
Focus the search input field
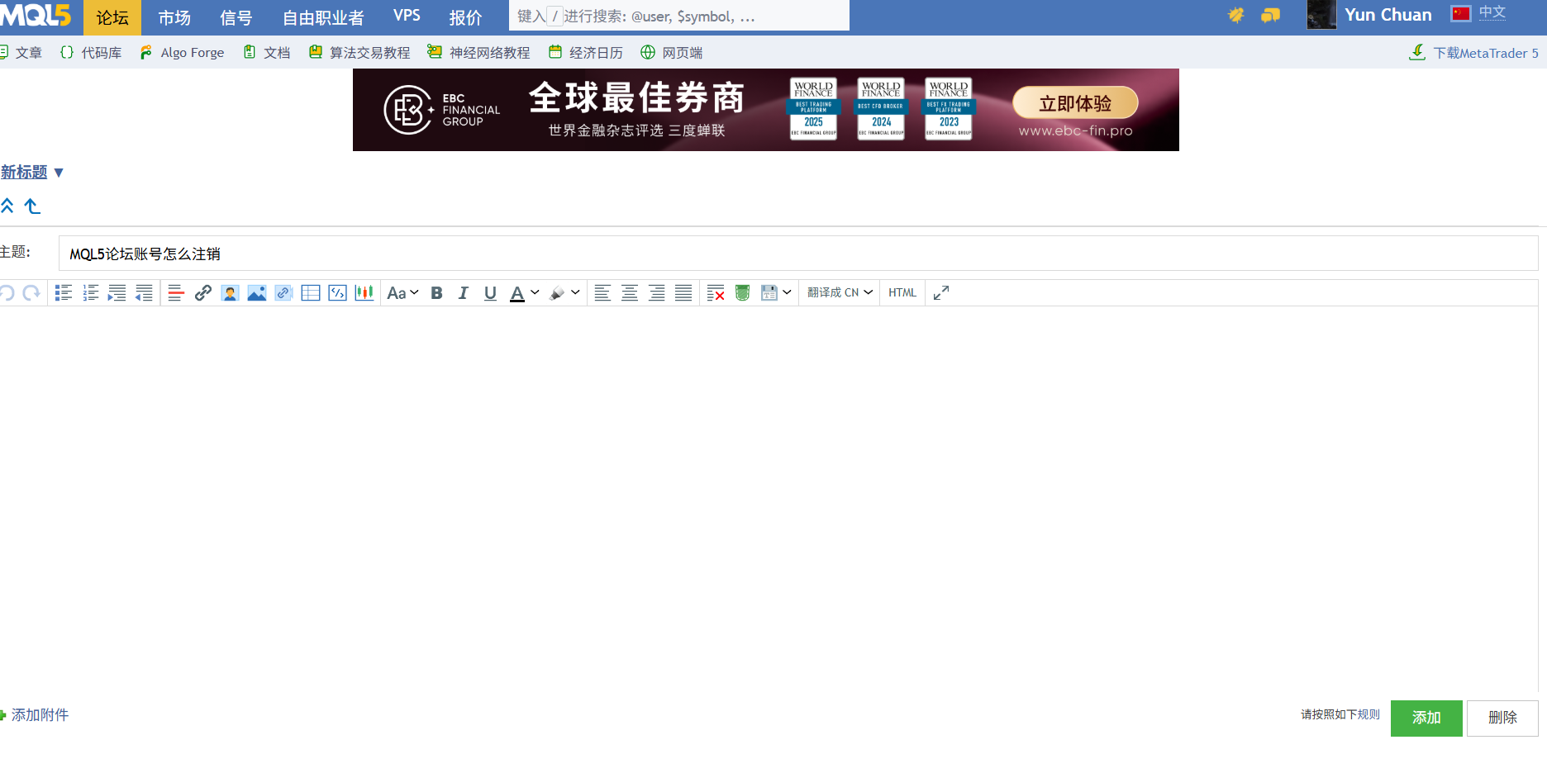point(679,16)
